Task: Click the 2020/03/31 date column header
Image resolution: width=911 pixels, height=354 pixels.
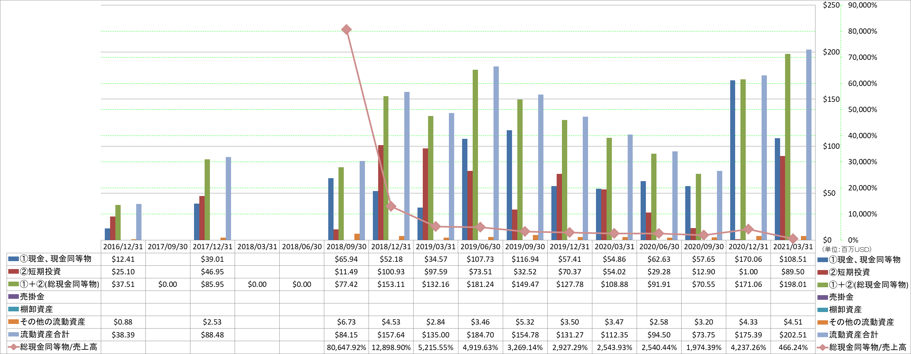Action: pyautogui.click(x=614, y=247)
